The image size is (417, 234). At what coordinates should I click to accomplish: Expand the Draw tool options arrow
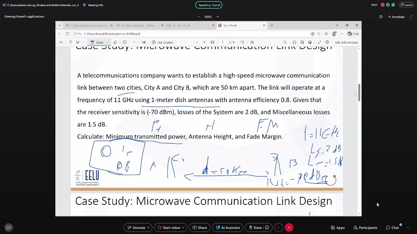point(108,42)
